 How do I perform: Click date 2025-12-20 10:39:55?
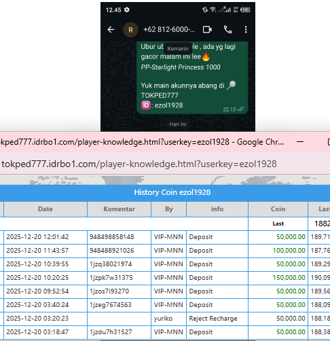pyautogui.click(x=37, y=264)
